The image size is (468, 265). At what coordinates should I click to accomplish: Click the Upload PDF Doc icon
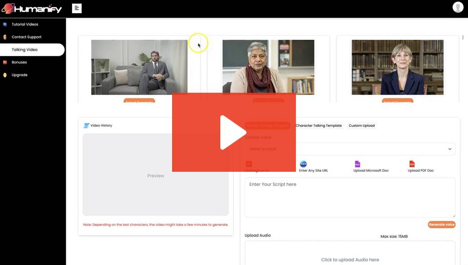point(412,163)
